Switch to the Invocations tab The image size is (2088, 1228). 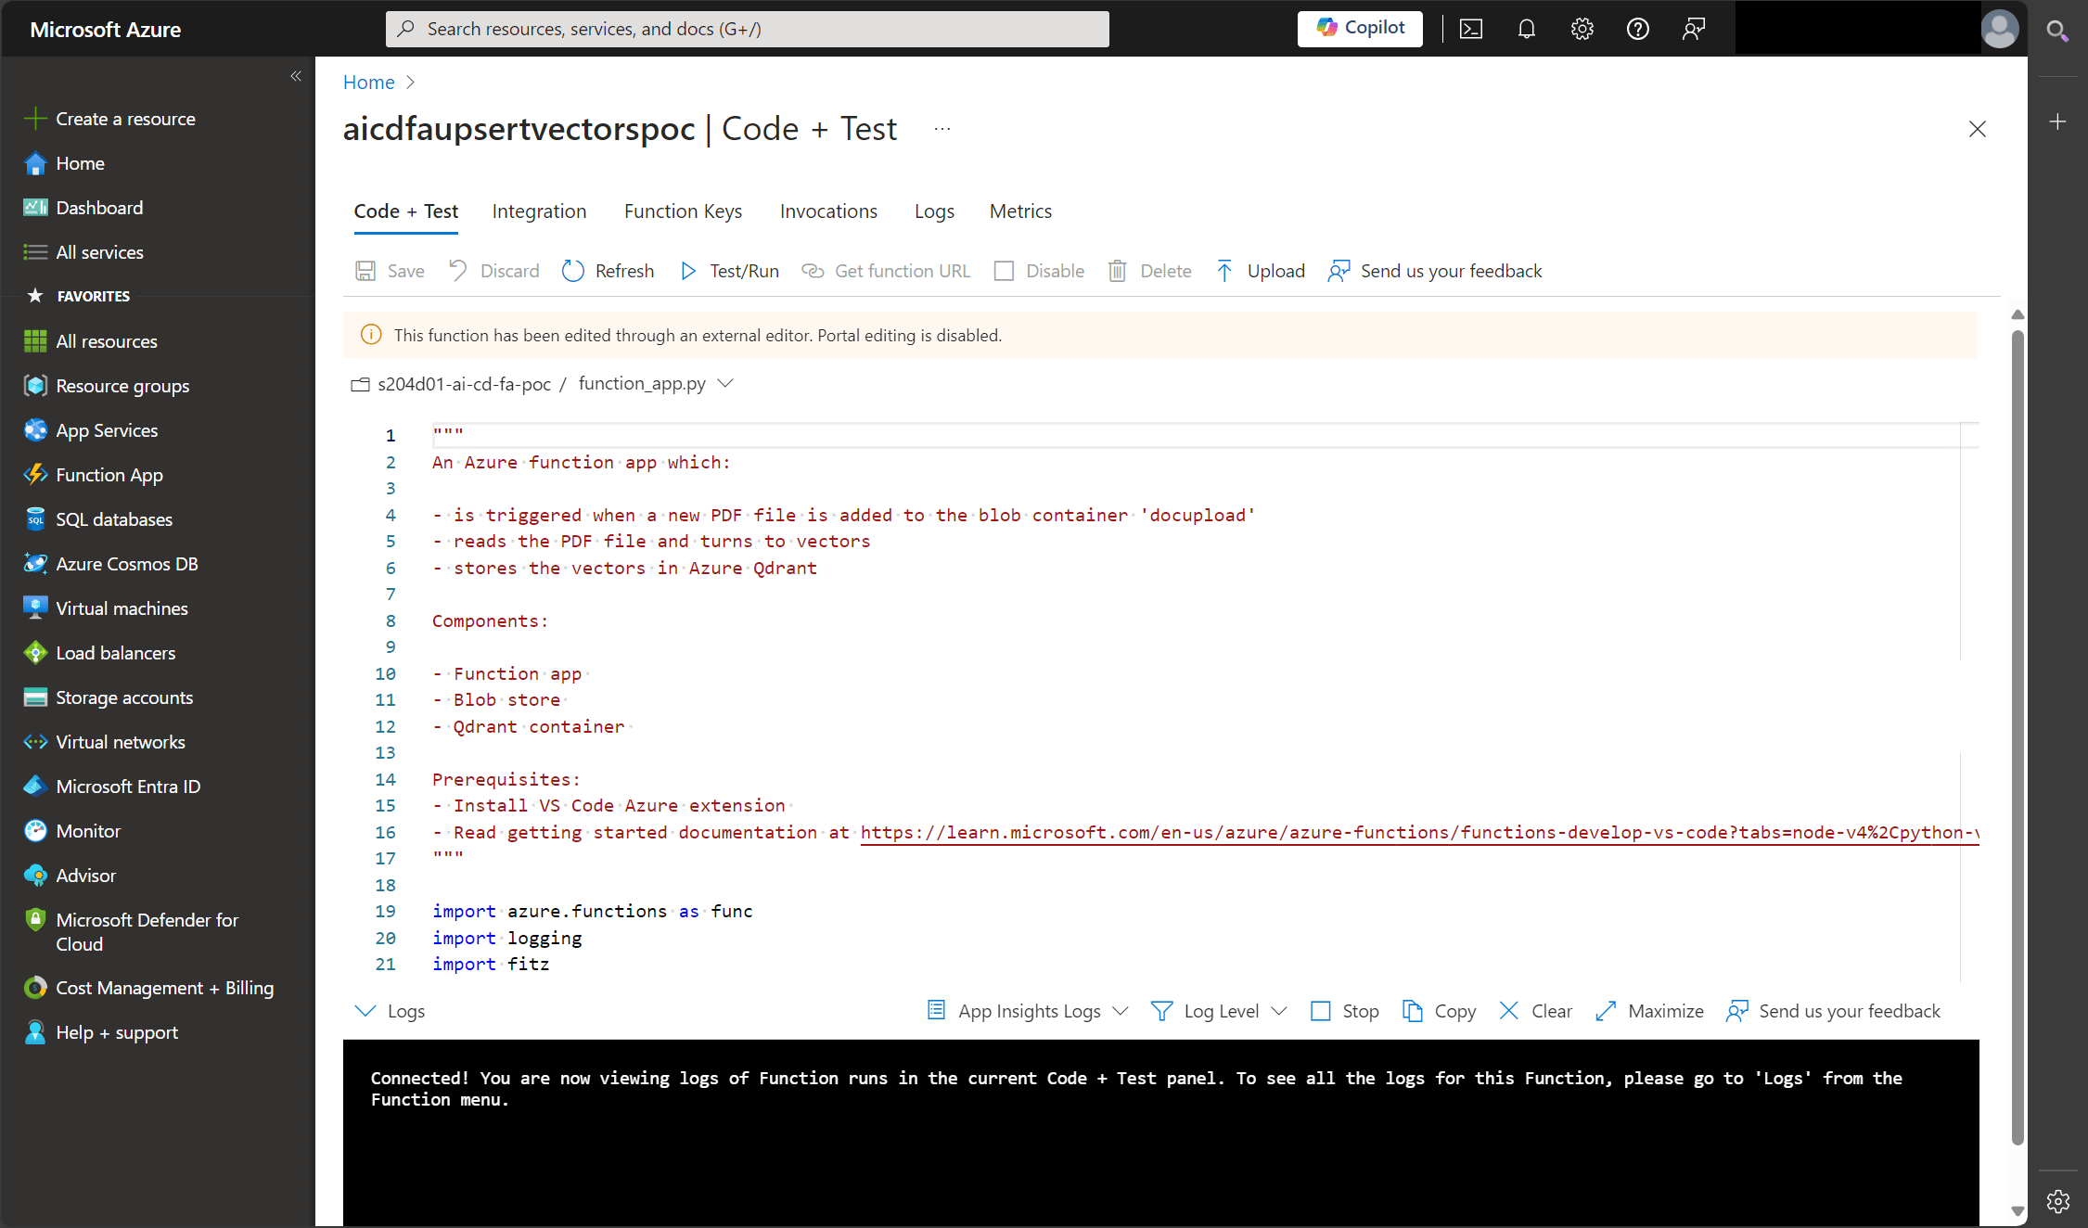(x=828, y=211)
